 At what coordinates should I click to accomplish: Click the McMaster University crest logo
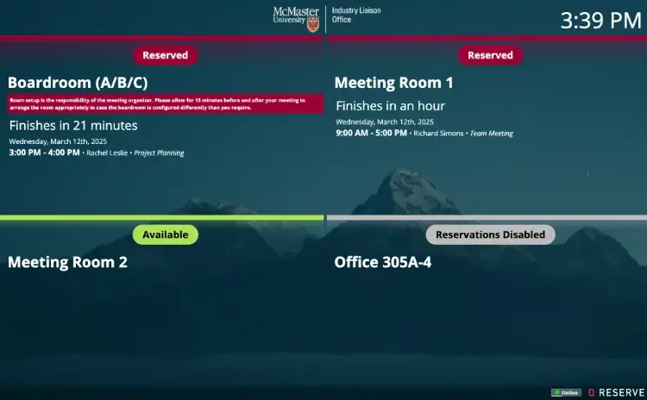pyautogui.click(x=312, y=22)
